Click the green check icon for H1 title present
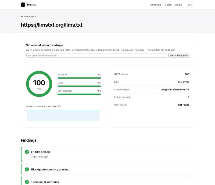The image size is (215, 185). [27, 152]
